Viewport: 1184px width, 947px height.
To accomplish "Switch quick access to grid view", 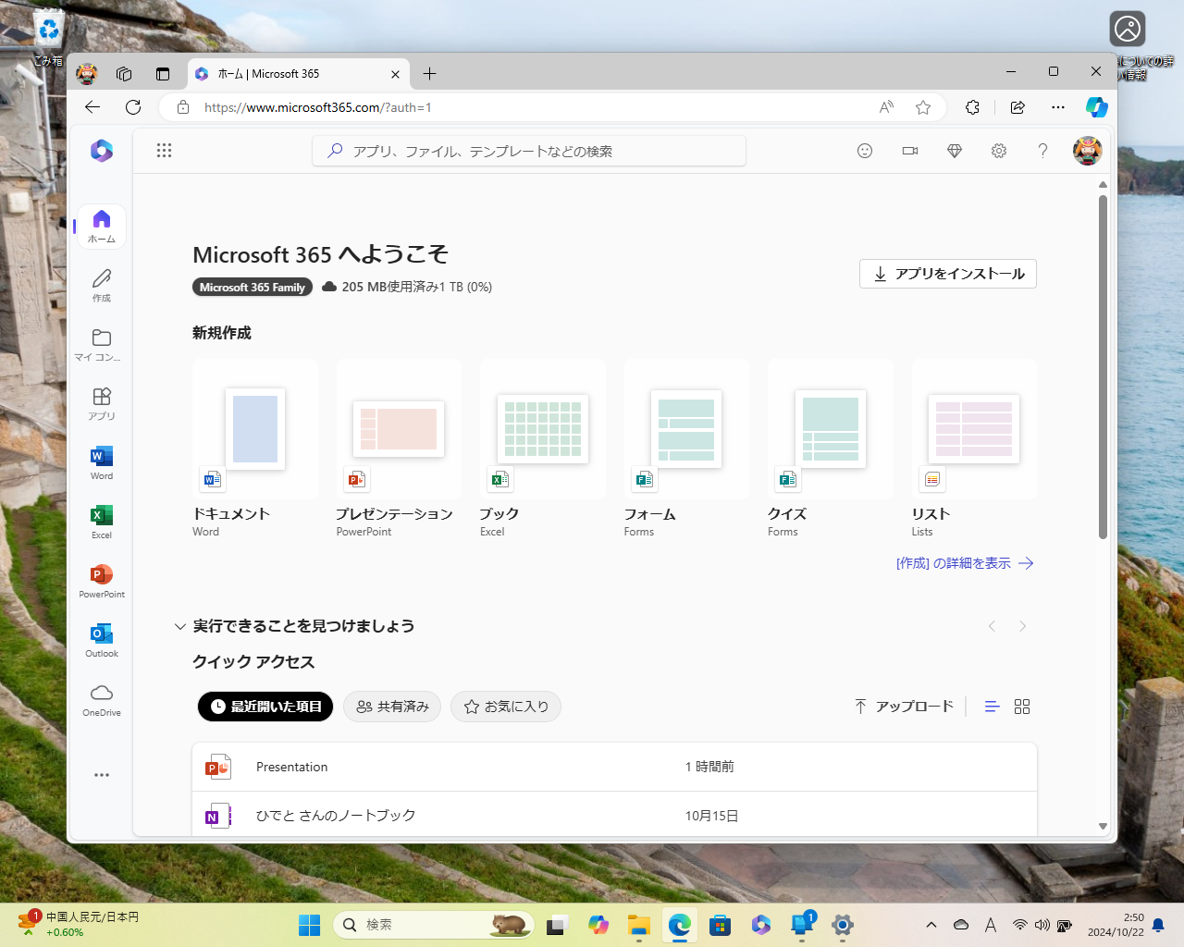I will tap(1022, 706).
